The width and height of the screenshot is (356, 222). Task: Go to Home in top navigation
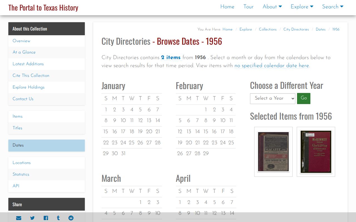pos(227,7)
